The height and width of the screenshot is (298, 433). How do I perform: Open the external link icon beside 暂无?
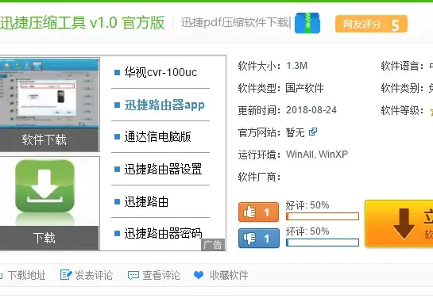pos(313,132)
